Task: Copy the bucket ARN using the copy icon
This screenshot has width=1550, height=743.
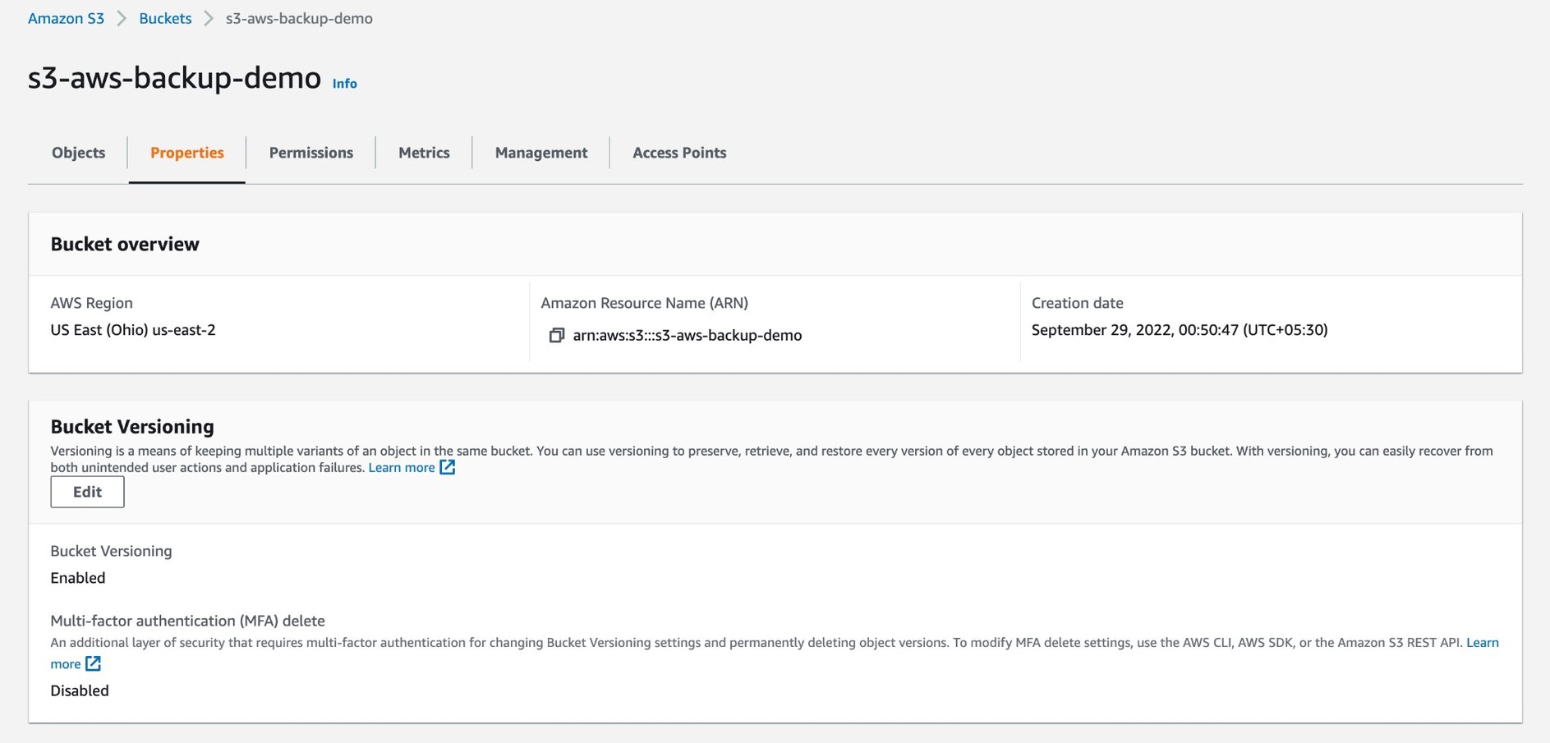Action: (x=556, y=335)
